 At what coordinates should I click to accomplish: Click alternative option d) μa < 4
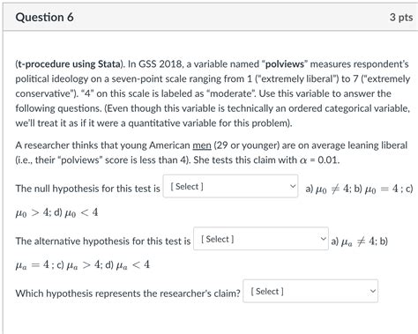128,265
